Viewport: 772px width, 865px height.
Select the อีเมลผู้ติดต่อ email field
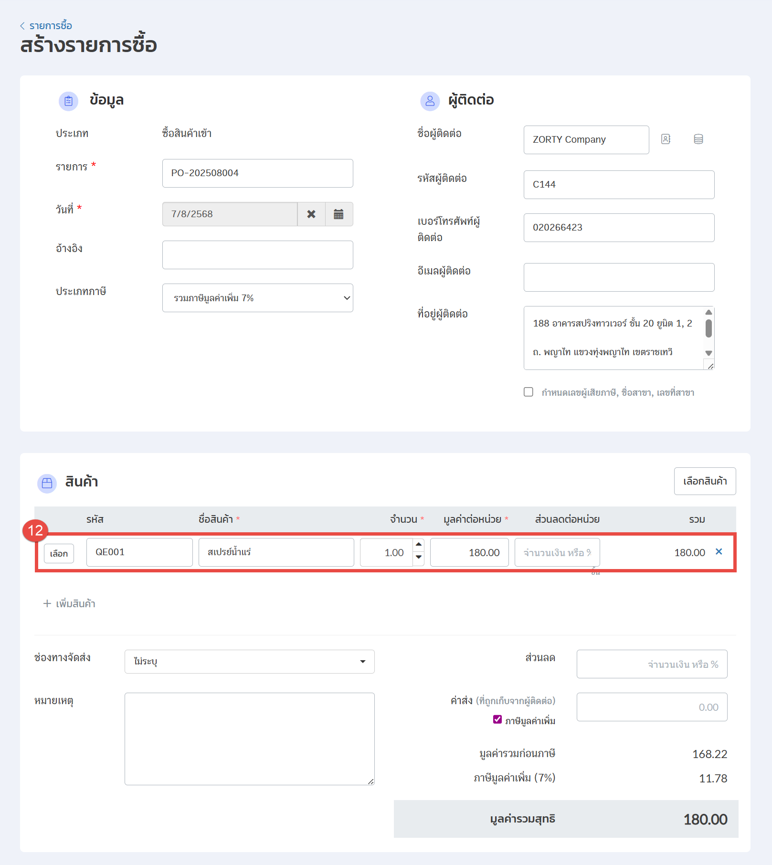[x=619, y=277]
